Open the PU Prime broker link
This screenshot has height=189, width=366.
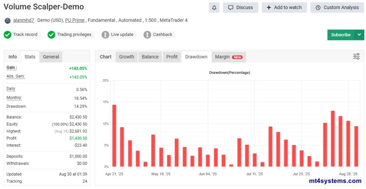(75, 20)
